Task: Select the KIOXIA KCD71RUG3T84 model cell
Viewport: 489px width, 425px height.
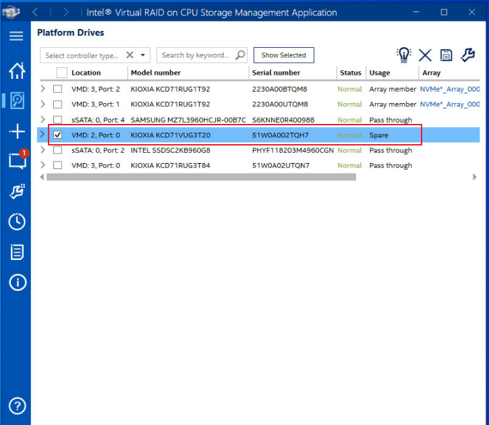Action: coord(170,165)
